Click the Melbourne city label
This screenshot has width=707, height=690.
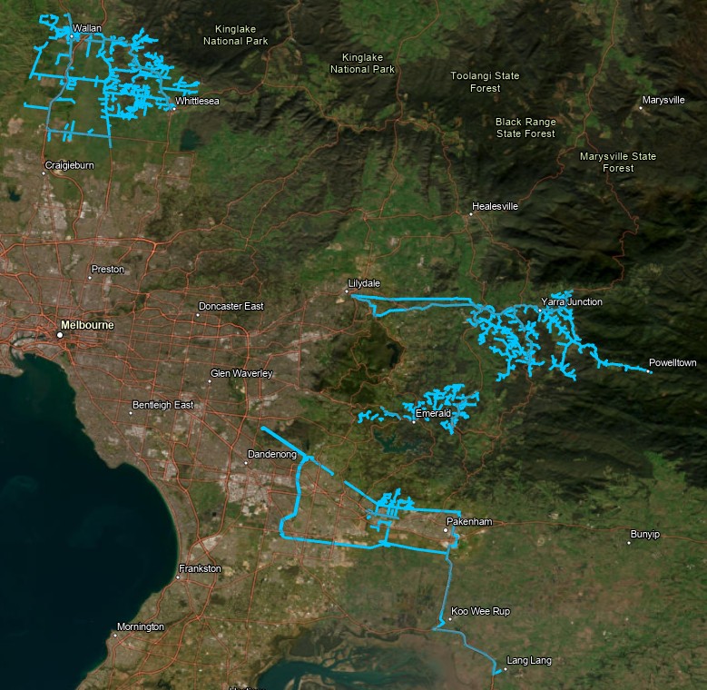point(87,324)
